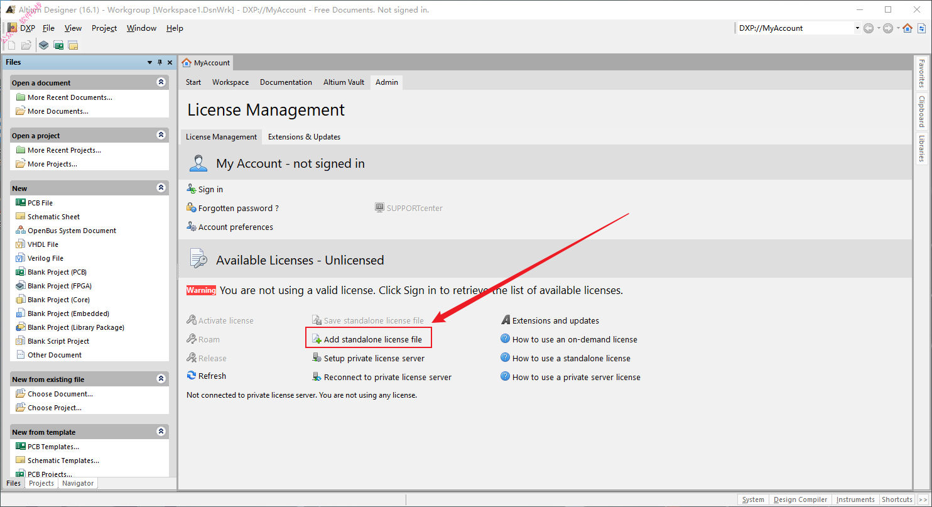Viewport: 932px width, 507px height.
Task: Click the on-demand license help question icon
Action: point(505,339)
